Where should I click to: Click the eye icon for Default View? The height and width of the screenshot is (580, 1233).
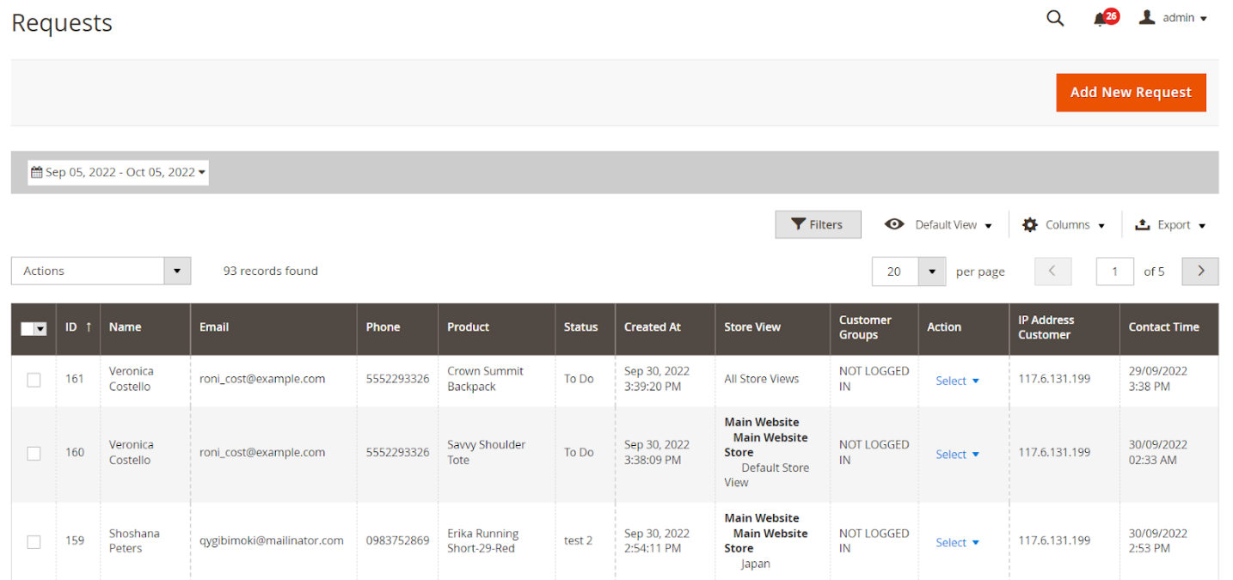tap(894, 224)
